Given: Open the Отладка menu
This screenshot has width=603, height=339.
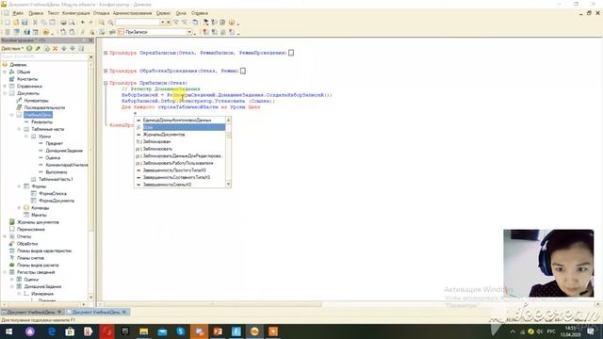Looking at the screenshot, I should point(101,13).
